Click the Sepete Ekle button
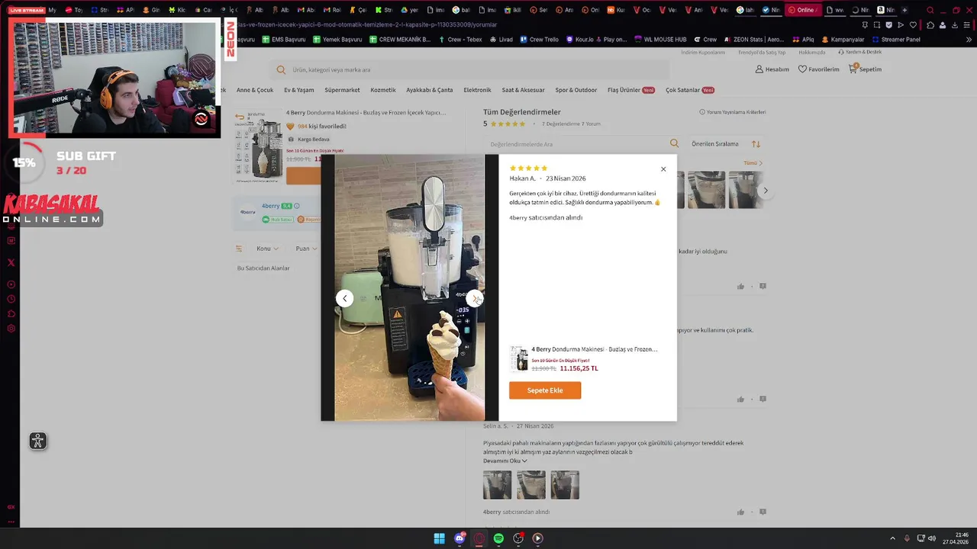 pyautogui.click(x=545, y=390)
